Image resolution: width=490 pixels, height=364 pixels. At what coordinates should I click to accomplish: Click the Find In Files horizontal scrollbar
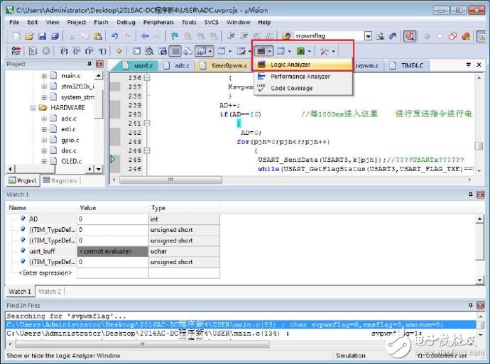pos(142,344)
